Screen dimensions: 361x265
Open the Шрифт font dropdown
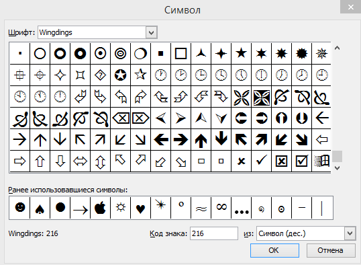click(151, 32)
